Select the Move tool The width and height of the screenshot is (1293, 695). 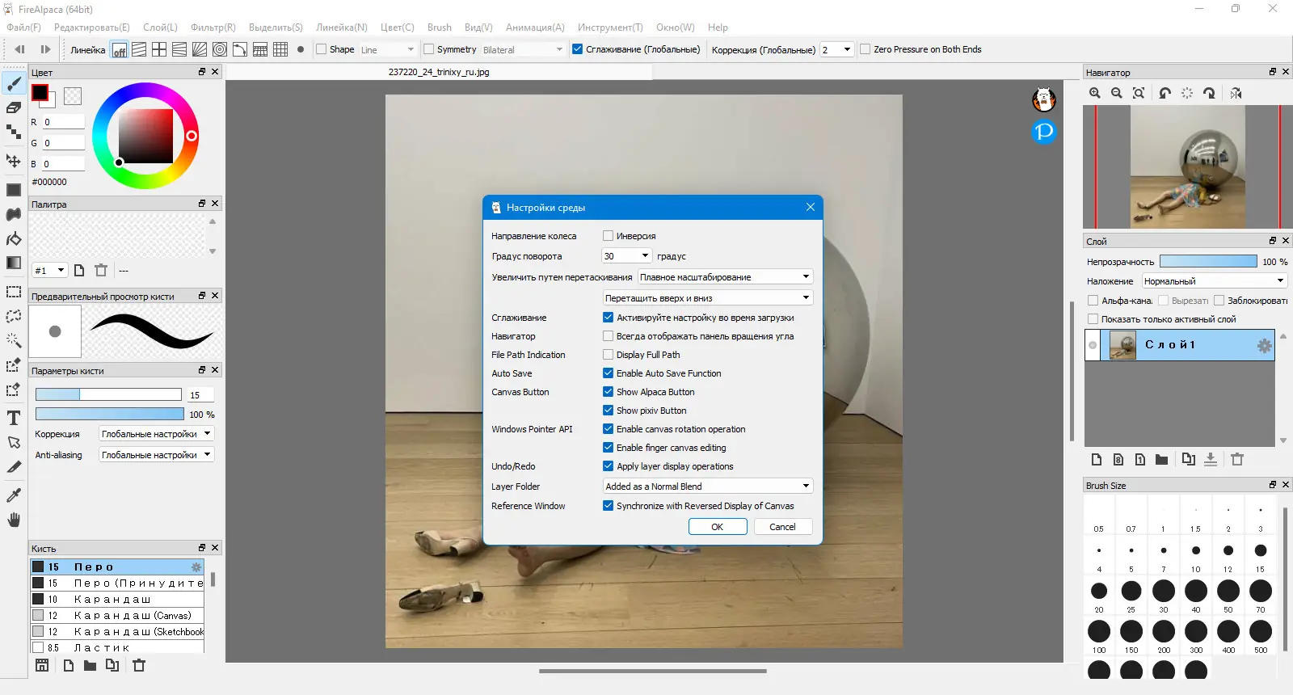pyautogui.click(x=14, y=161)
